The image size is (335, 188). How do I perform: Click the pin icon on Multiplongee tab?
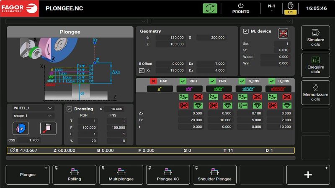(103, 168)
